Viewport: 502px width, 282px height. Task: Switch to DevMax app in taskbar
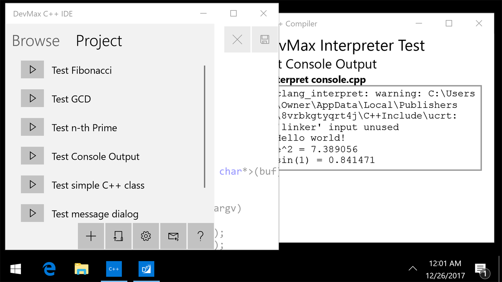(x=146, y=269)
